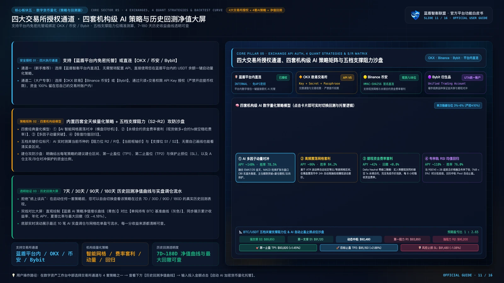Select the 高频震荡网格套利 strategy card
The width and height of the screenshot is (504, 283).
pyautogui.click(x=328, y=168)
